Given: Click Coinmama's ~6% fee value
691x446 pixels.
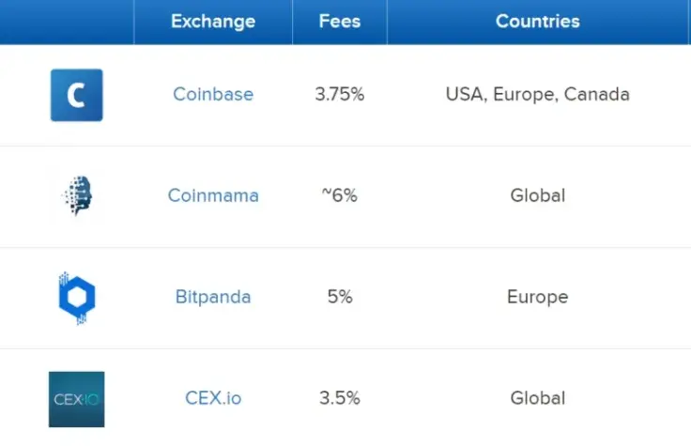Looking at the screenshot, I should [340, 196].
